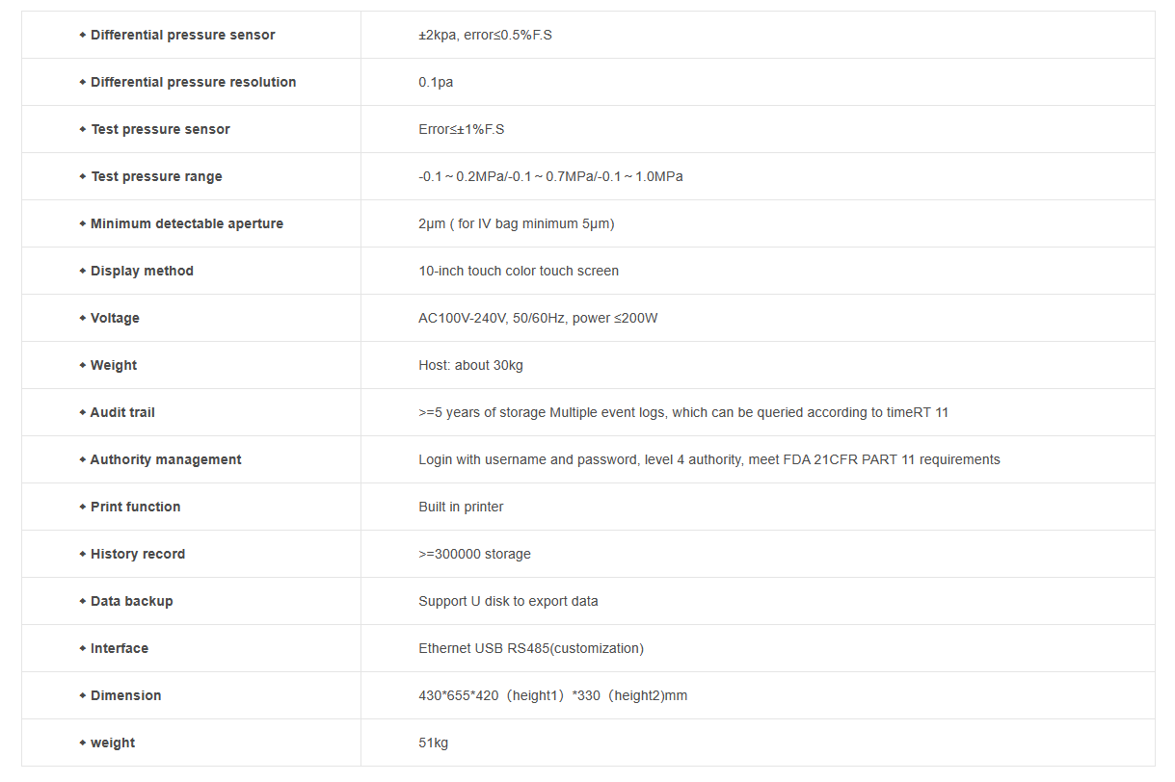Image resolution: width=1175 pixels, height=782 pixels.
Task: Click the diamond bullet next to 'Voltage'
Action: tap(83, 318)
